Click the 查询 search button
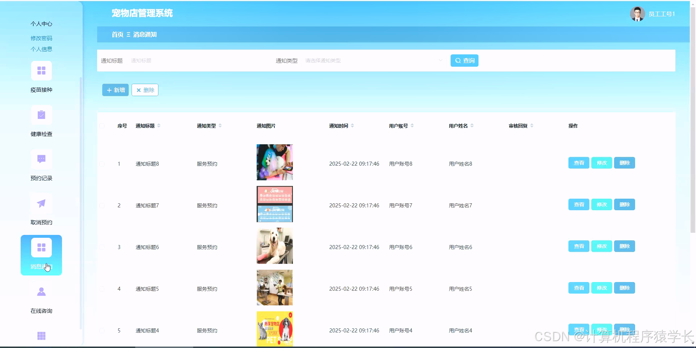 [464, 61]
